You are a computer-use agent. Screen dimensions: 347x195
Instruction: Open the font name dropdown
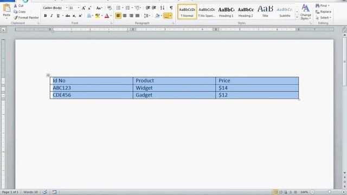(x=66, y=8)
